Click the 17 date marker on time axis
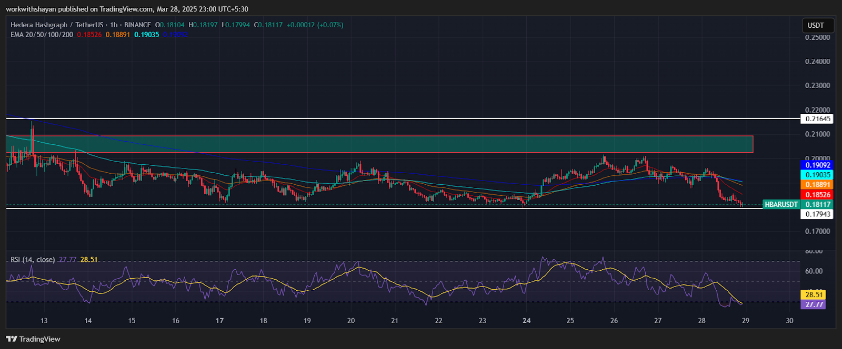The width and height of the screenshot is (842, 349). click(219, 321)
